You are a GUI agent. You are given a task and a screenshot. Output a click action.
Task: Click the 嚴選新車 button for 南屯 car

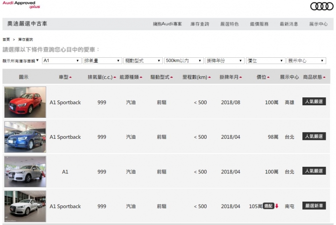click(314, 206)
